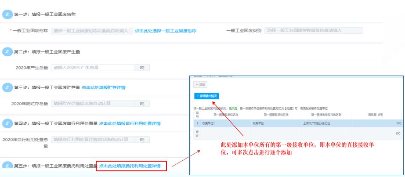The height and width of the screenshot is (177, 405).
Task: Open link 点击此处选择一般工业固废俗称
Action: click(165, 31)
